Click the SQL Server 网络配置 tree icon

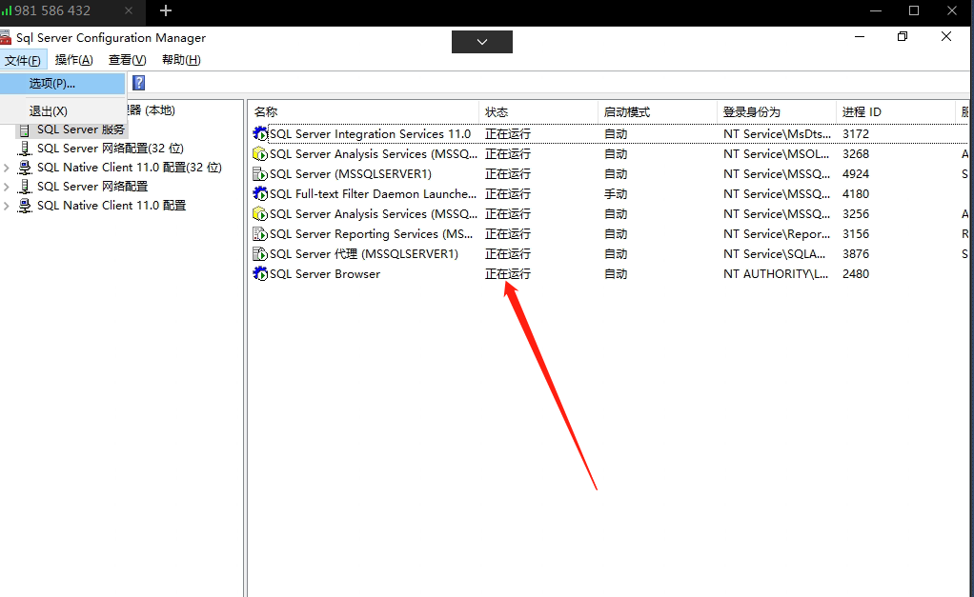[24, 187]
